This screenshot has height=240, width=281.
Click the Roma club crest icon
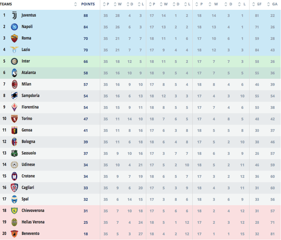tap(14, 38)
